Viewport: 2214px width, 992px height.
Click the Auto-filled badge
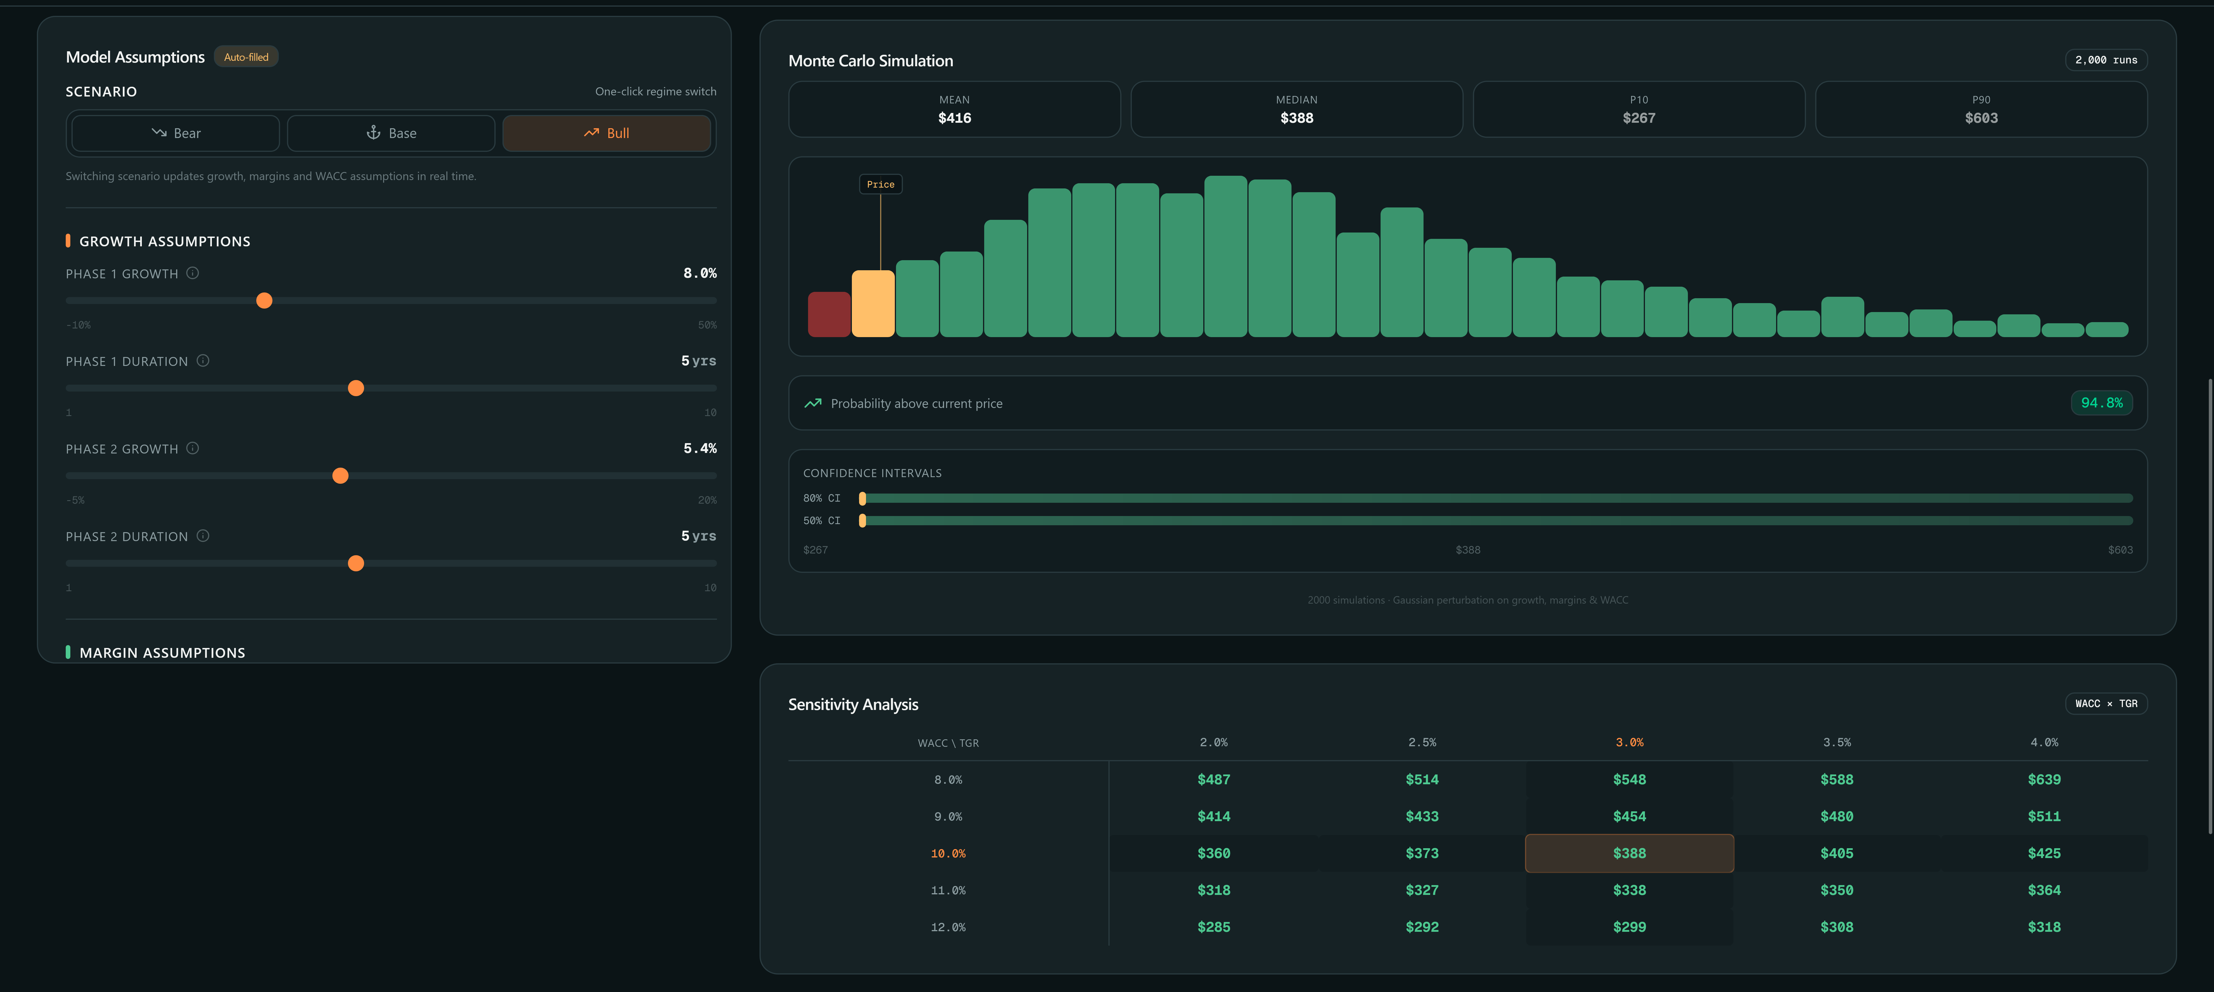(246, 57)
